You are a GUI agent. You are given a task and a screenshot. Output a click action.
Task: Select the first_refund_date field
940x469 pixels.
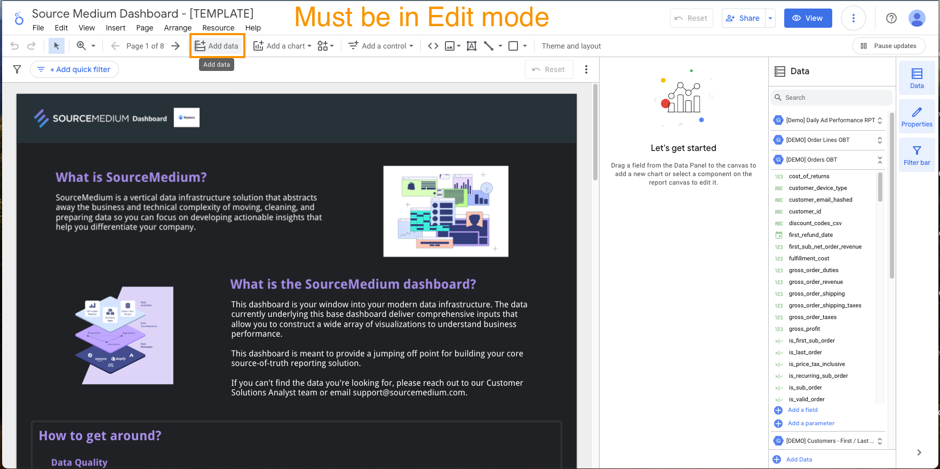click(x=811, y=235)
